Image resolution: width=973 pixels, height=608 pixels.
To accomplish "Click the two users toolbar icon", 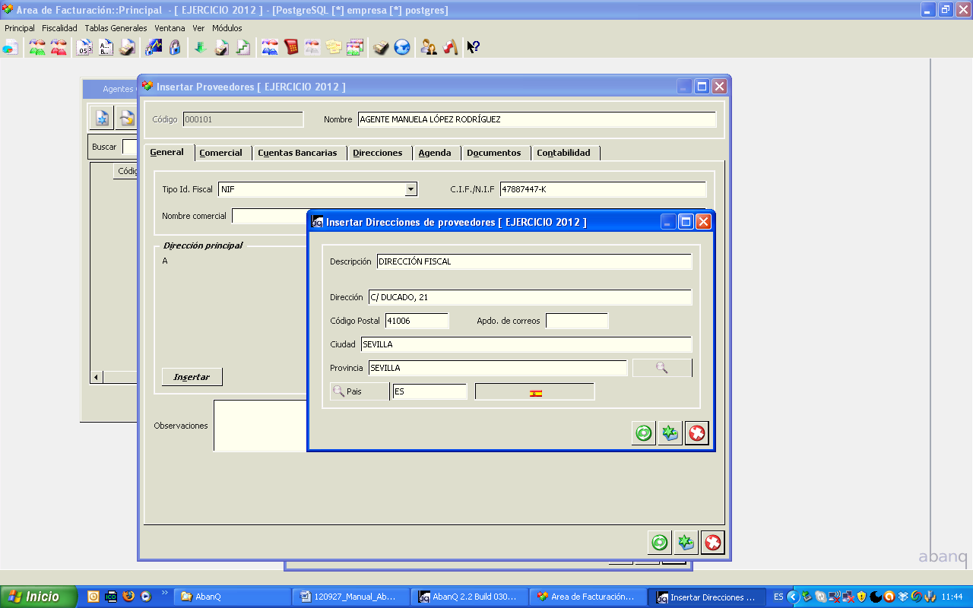I will click(x=429, y=47).
